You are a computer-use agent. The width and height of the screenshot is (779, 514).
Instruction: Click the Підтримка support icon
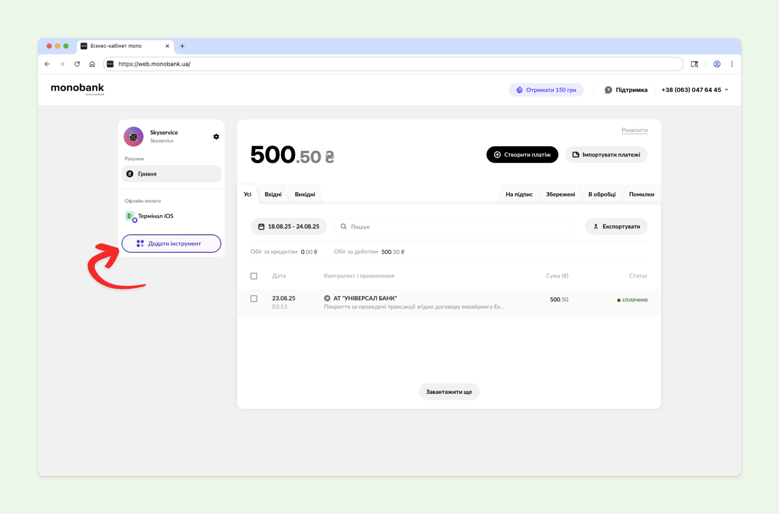tap(608, 90)
